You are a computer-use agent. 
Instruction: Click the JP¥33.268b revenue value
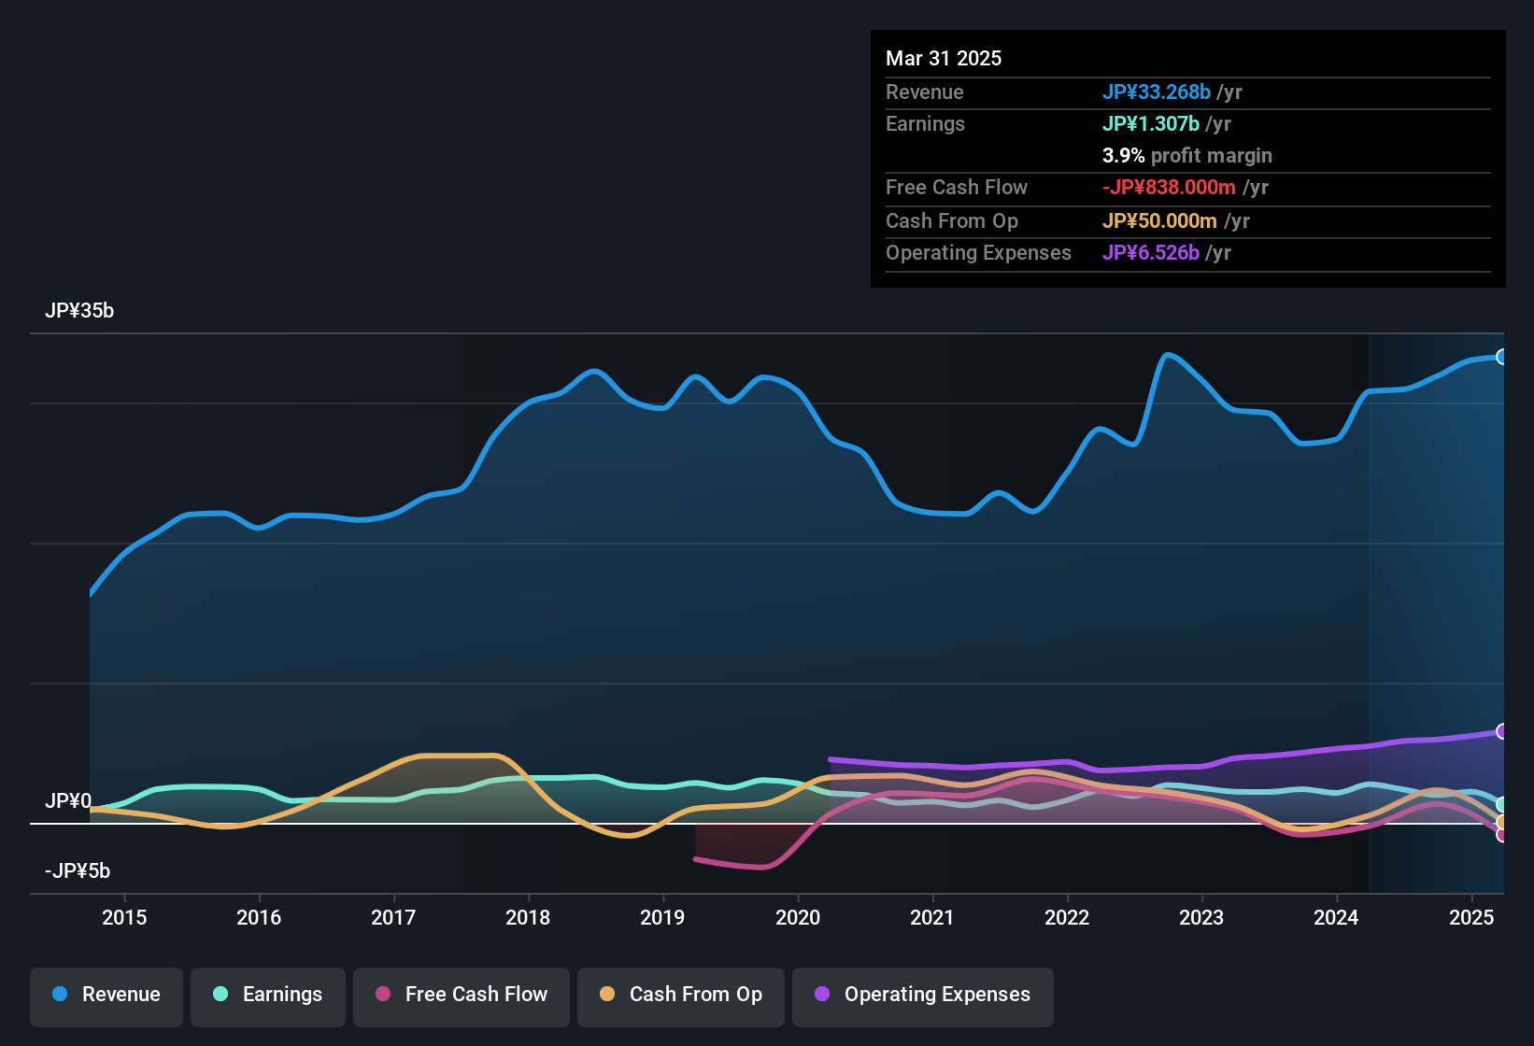tap(1157, 92)
